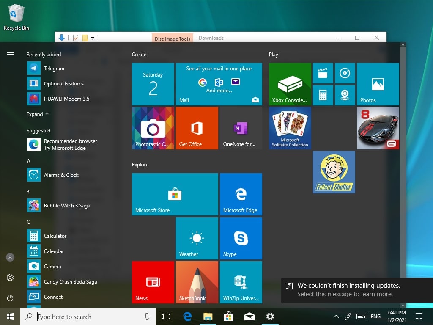Jump to letter B in app list

[28, 192]
